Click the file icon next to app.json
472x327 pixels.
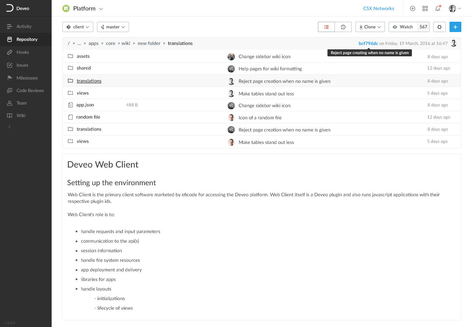[x=70, y=105]
